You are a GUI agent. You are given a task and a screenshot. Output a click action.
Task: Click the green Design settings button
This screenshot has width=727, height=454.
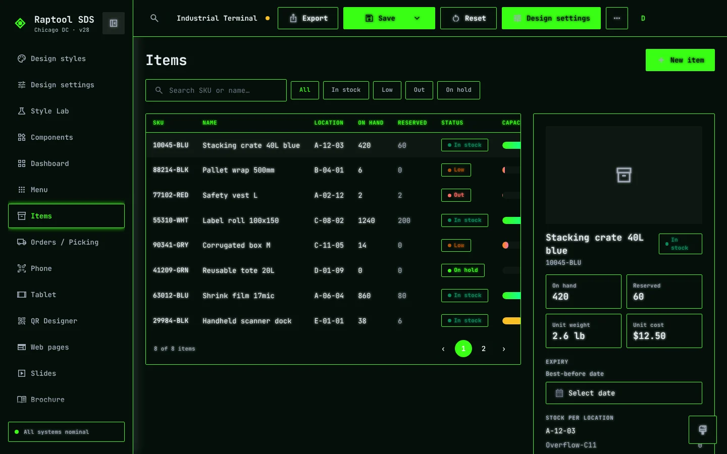pyautogui.click(x=551, y=18)
